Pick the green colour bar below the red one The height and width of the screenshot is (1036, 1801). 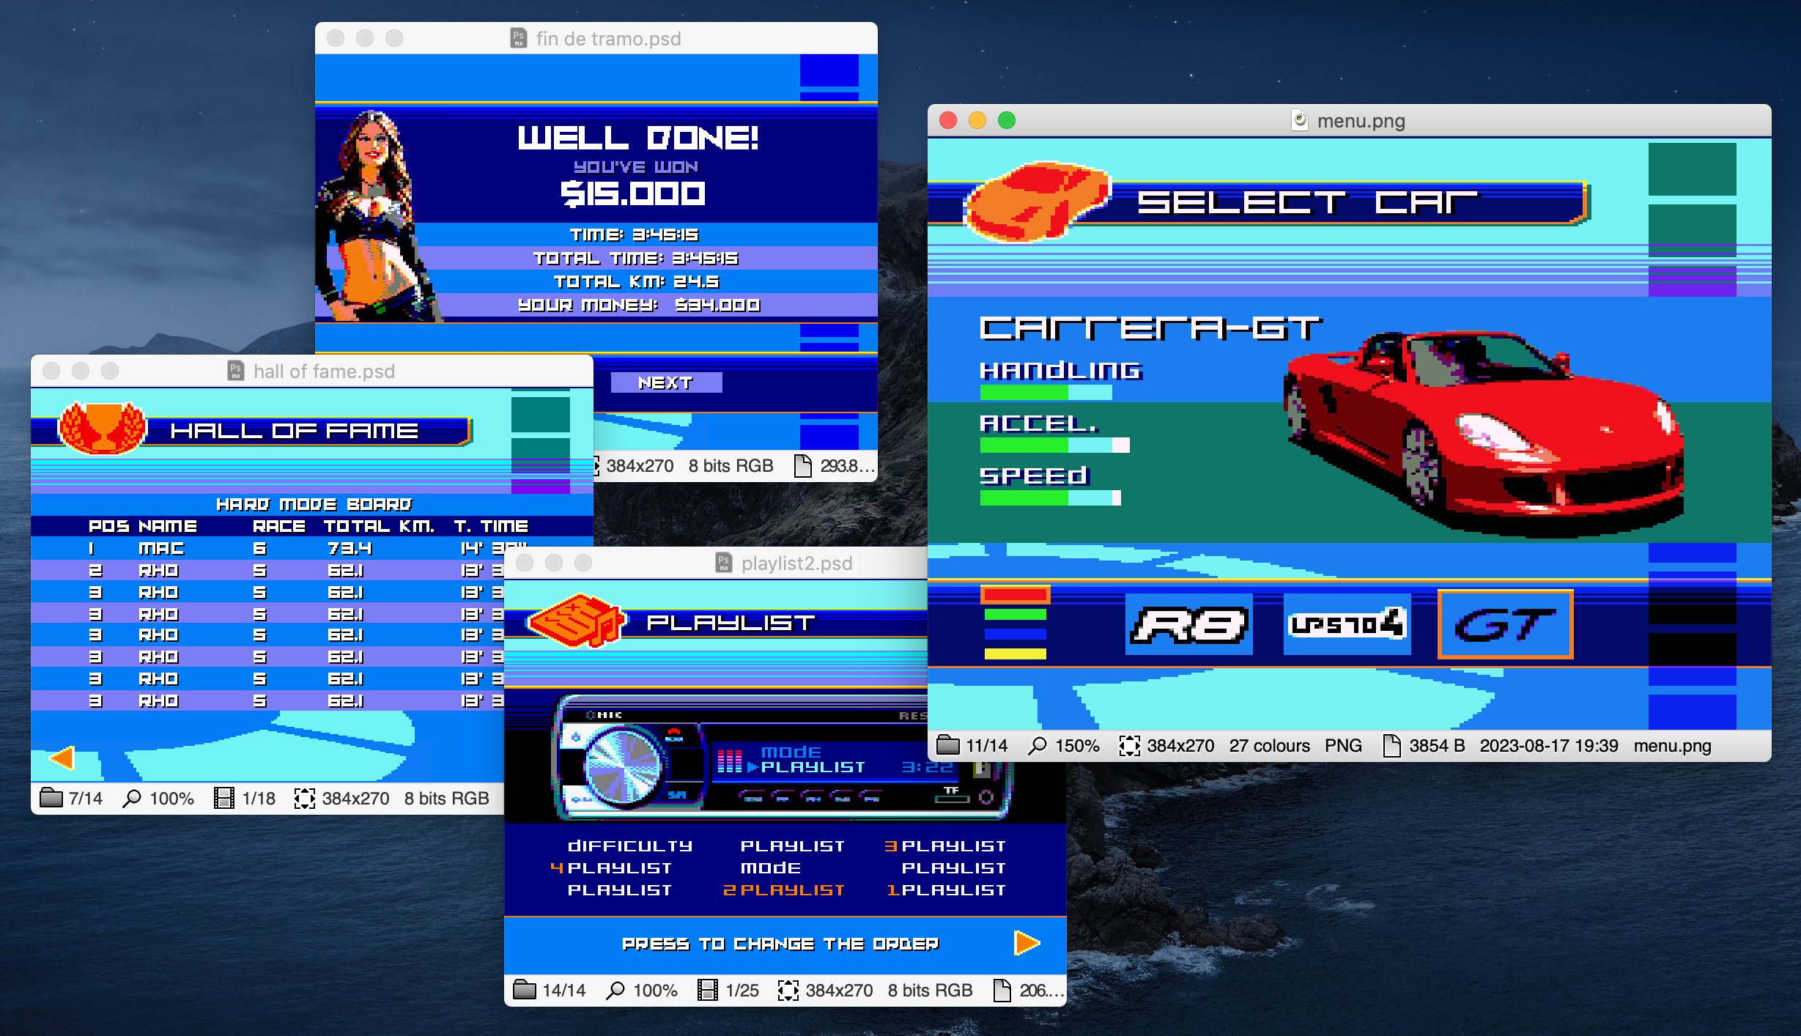(1016, 614)
